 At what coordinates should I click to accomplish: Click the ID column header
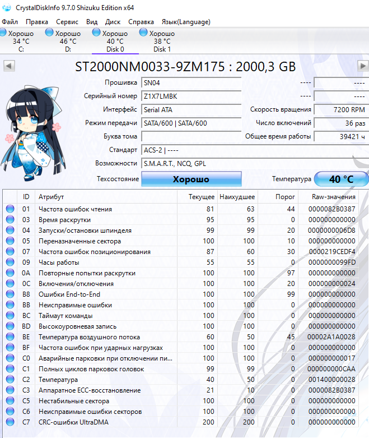(26, 197)
